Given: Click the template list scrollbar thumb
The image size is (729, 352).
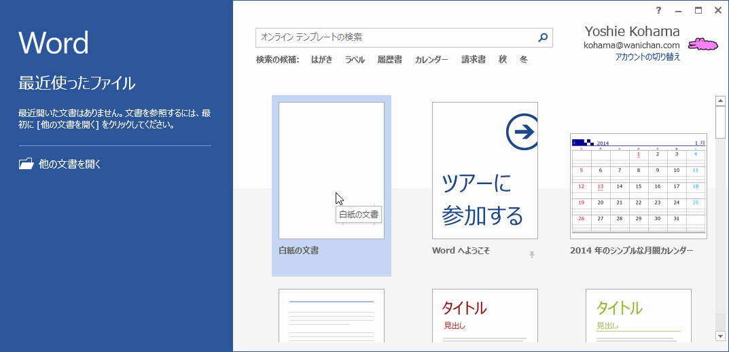Looking at the screenshot, I should pyautogui.click(x=720, y=122).
